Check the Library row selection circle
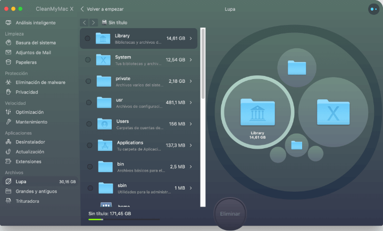Image resolution: width=383 pixels, height=231 pixels. 87,38
